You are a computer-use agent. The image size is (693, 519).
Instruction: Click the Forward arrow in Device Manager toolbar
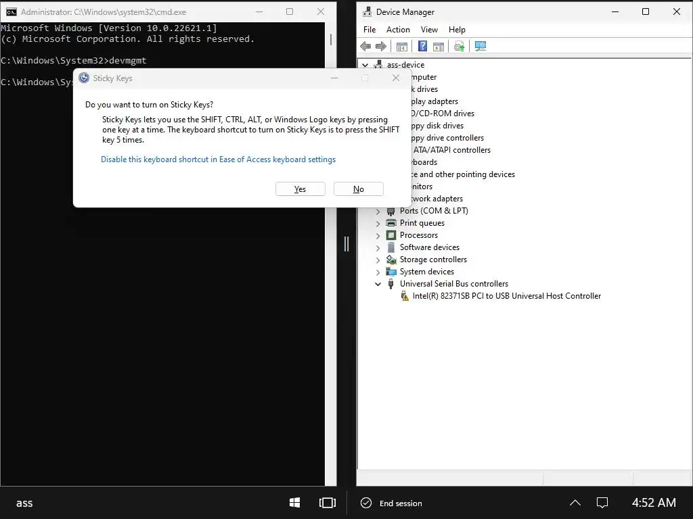point(380,47)
